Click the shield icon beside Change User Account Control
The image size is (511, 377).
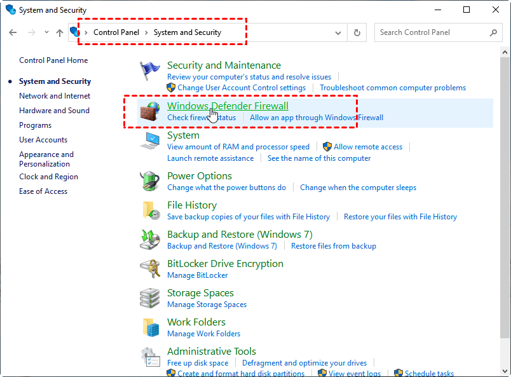point(171,87)
